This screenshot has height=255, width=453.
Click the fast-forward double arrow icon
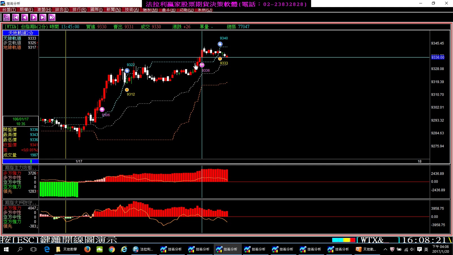(52, 18)
